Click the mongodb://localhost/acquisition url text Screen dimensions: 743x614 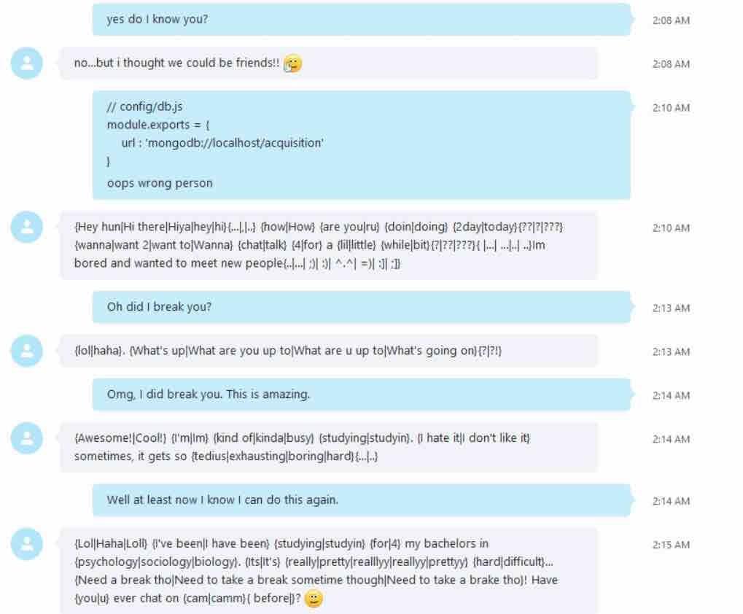(235, 143)
